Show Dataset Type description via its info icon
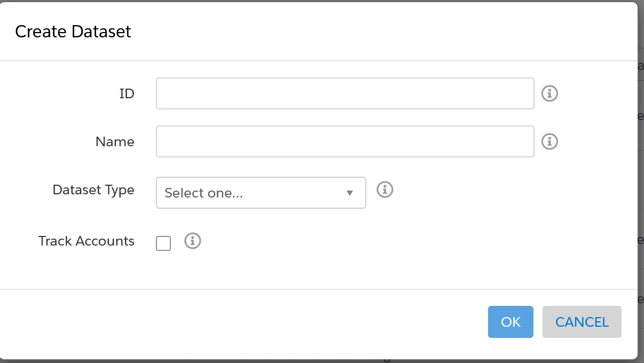This screenshot has height=363, width=644. pos(384,190)
